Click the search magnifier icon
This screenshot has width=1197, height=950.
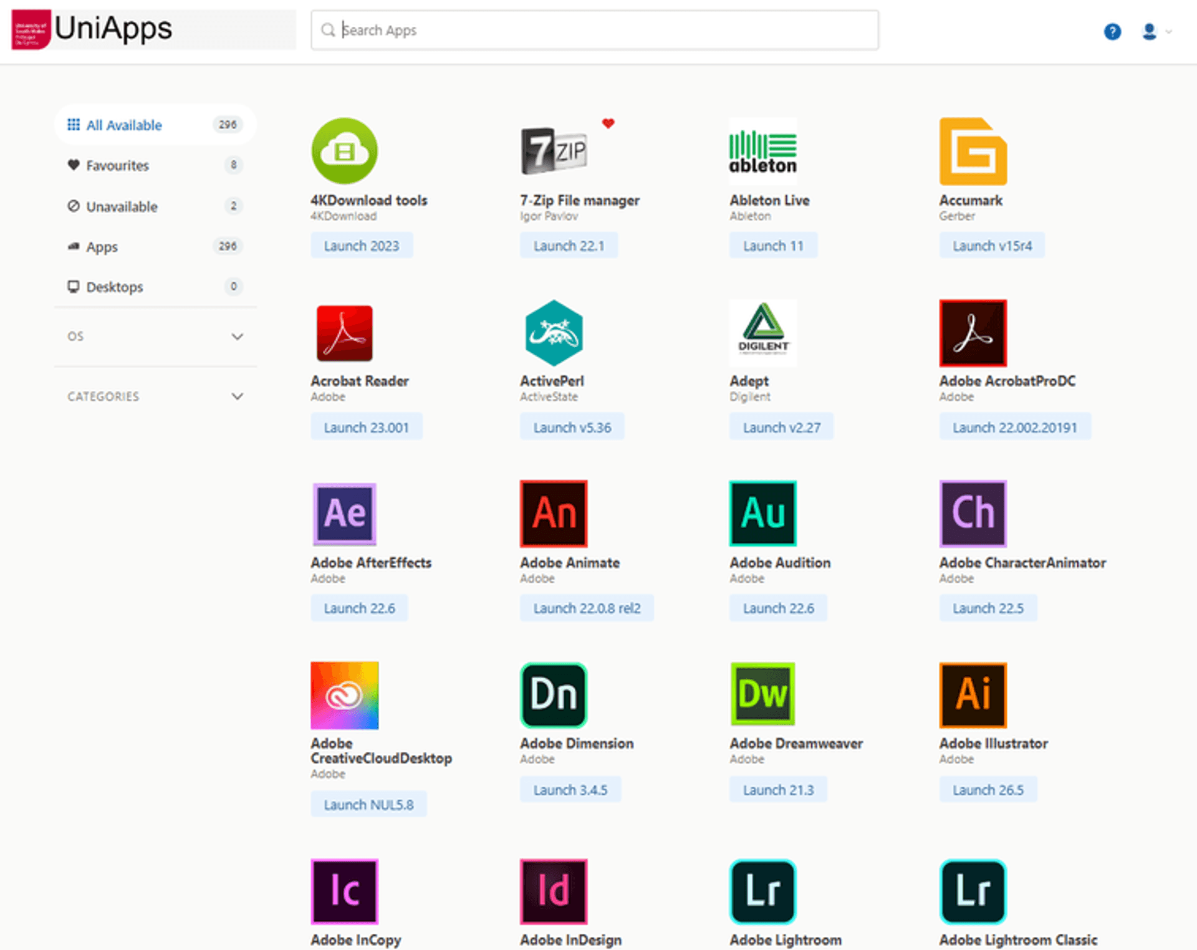[328, 30]
